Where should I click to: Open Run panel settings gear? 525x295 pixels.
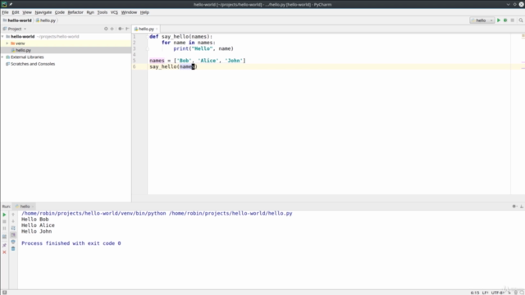(514, 206)
